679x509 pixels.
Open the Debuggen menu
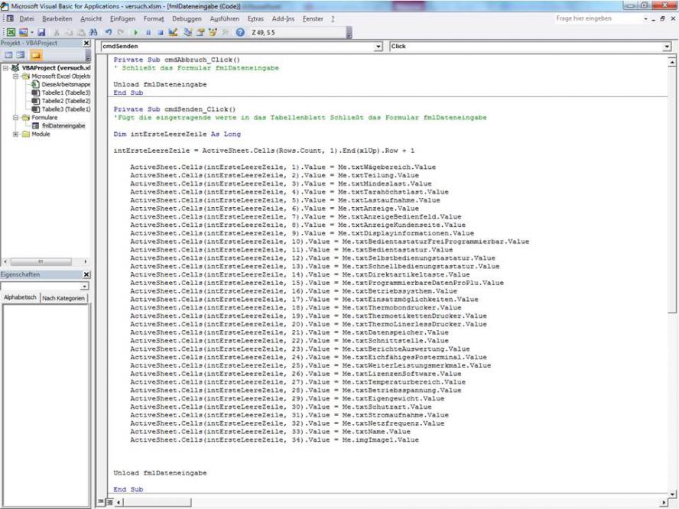pyautogui.click(x=187, y=18)
